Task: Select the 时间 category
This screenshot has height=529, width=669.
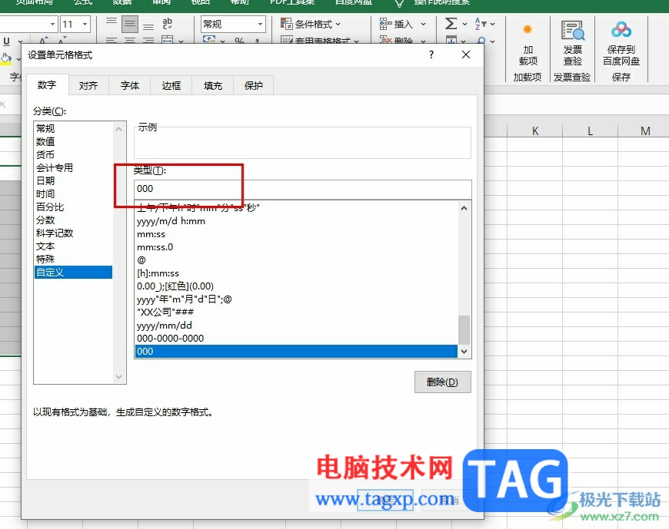Action: click(73, 193)
